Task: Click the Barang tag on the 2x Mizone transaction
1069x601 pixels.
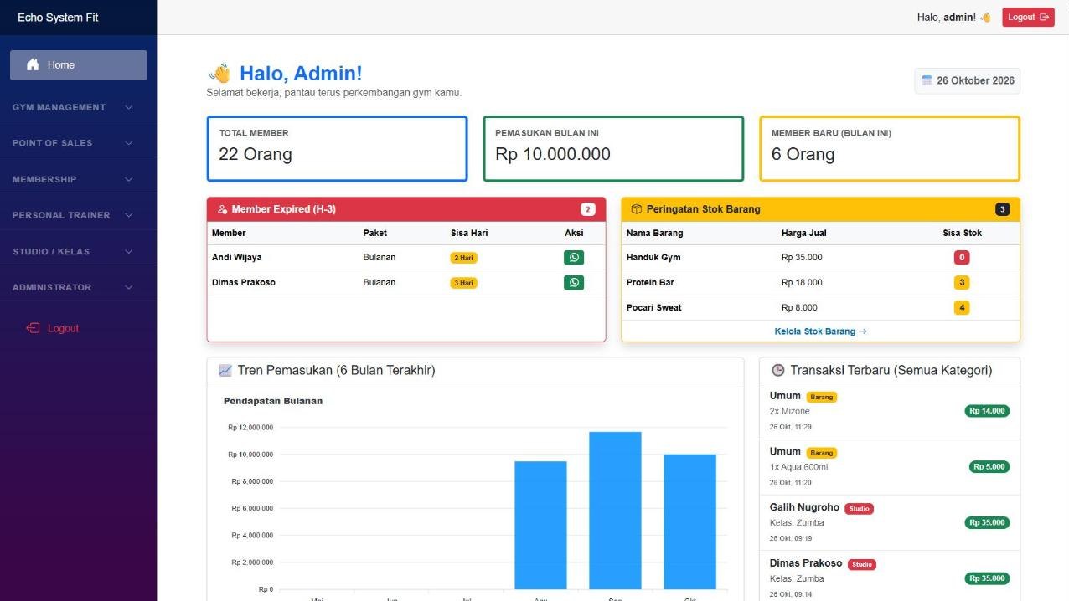Action: [x=822, y=397]
